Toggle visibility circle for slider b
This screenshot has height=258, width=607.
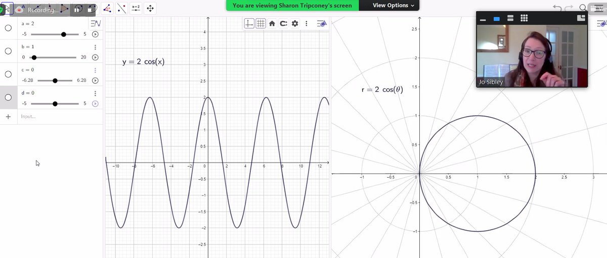point(8,51)
